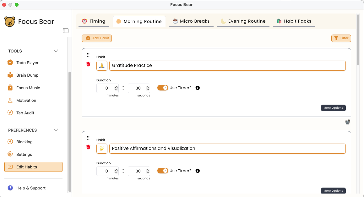Increase seconds for Positive Affirmations habit
The height and width of the screenshot is (197, 364).
[x=148, y=170]
